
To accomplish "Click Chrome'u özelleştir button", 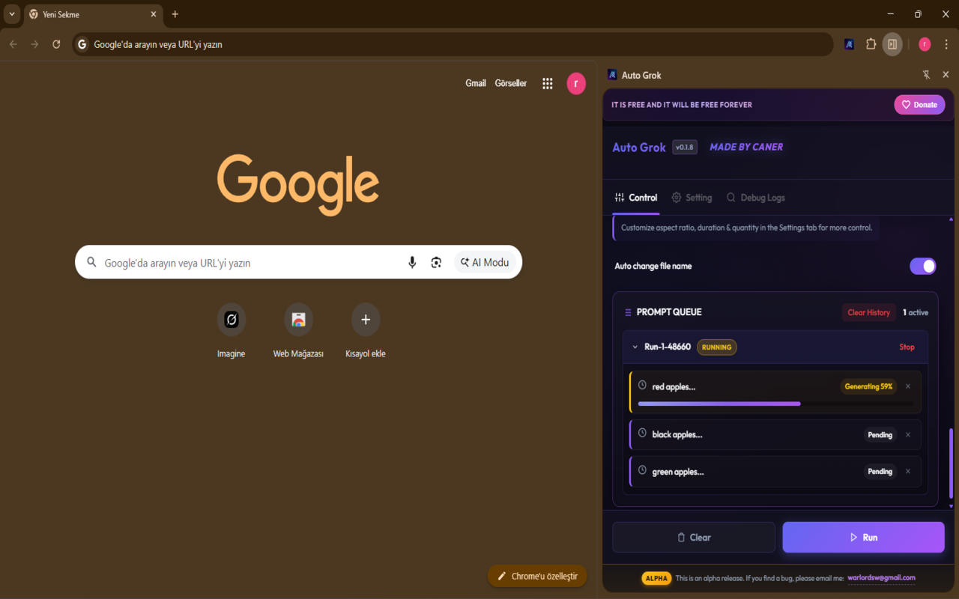I will [x=537, y=576].
